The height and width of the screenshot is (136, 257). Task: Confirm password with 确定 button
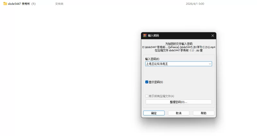pyautogui.click(x=154, y=113)
